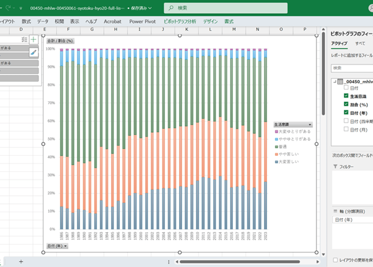Click the vertical scrollbar down arrow
The height and width of the screenshot is (267, 373).
[323, 254]
